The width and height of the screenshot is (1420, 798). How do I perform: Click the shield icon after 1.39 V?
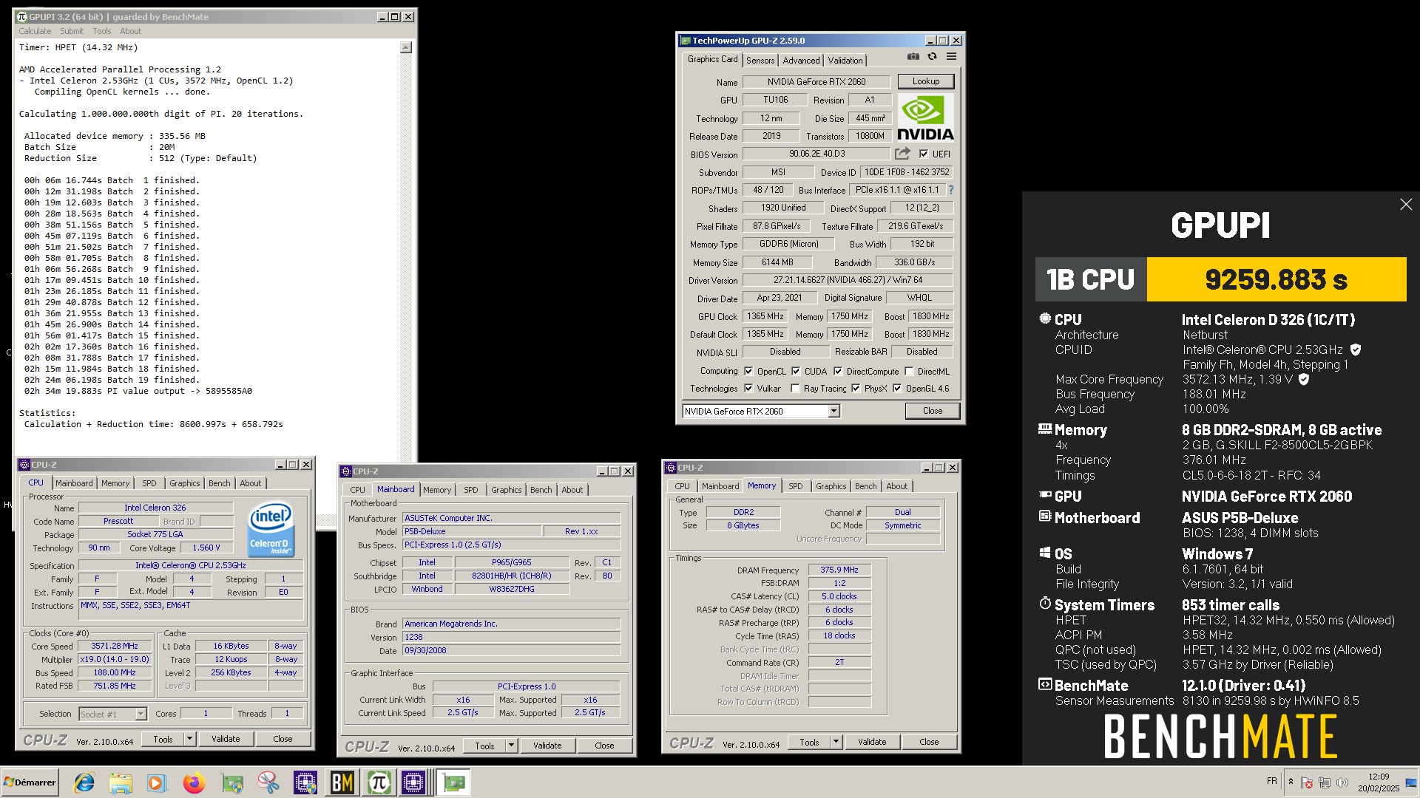(1304, 379)
